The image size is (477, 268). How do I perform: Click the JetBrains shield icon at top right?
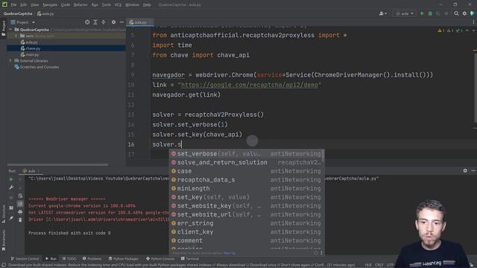pyautogui.click(x=473, y=13)
